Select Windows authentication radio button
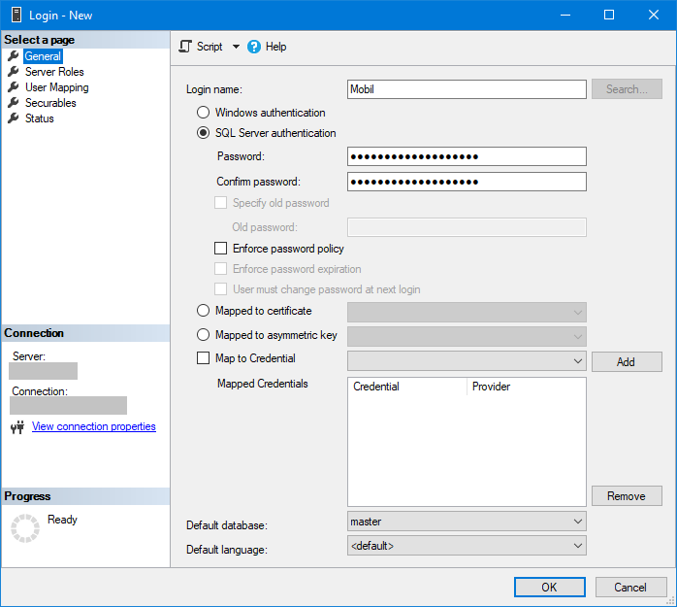Viewport: 677px width, 607px height. pos(203,113)
